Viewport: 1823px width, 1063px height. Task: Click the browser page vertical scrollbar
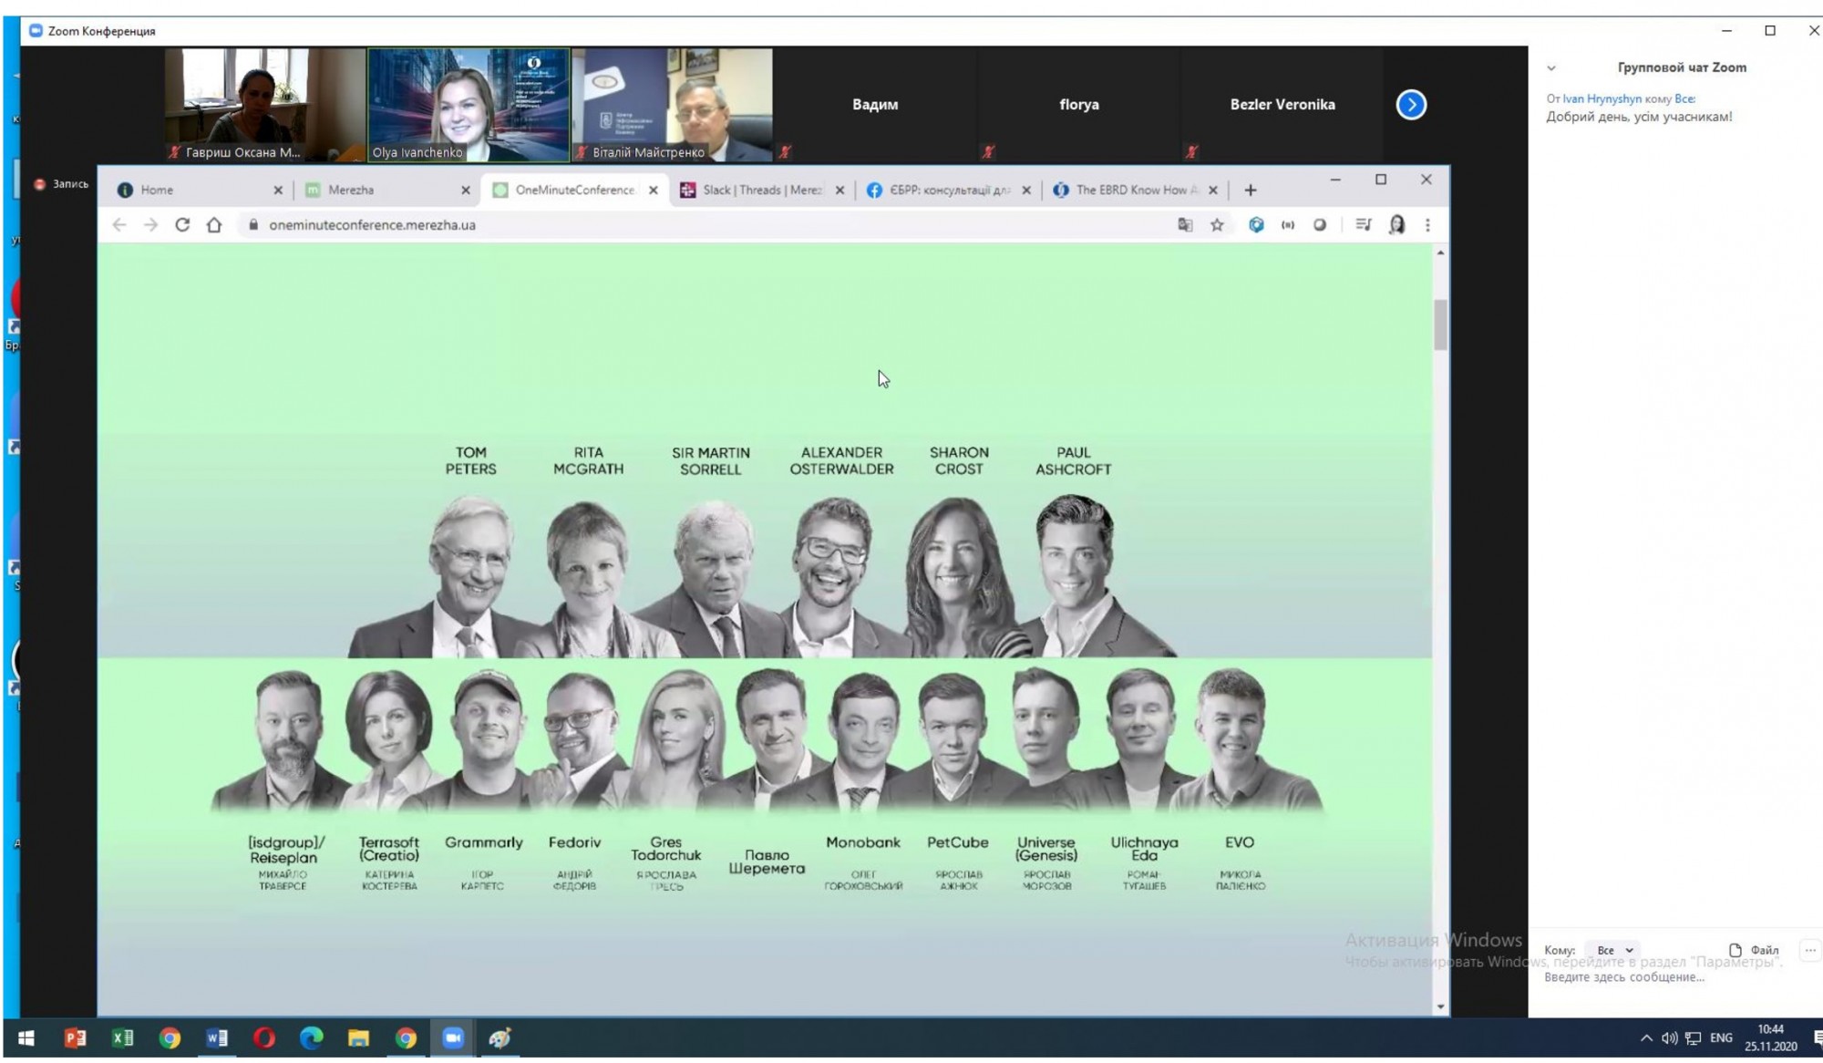coord(1440,324)
